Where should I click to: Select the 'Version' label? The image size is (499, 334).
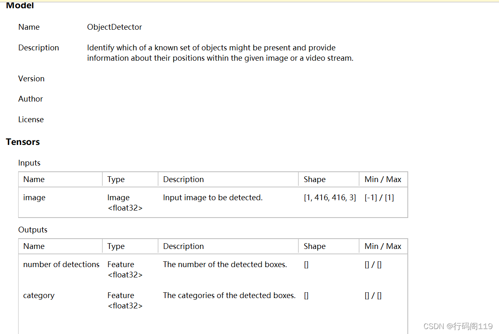tap(31, 79)
